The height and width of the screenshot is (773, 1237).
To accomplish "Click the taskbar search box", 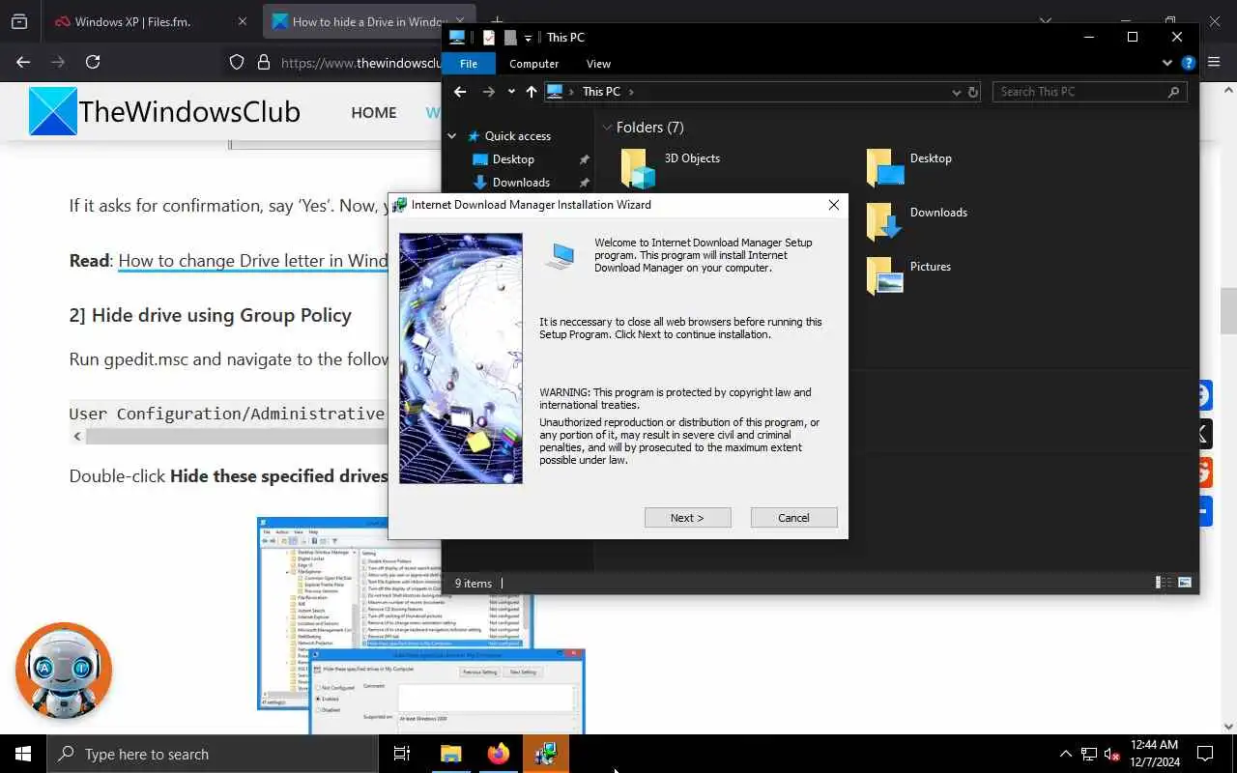I will [213, 754].
